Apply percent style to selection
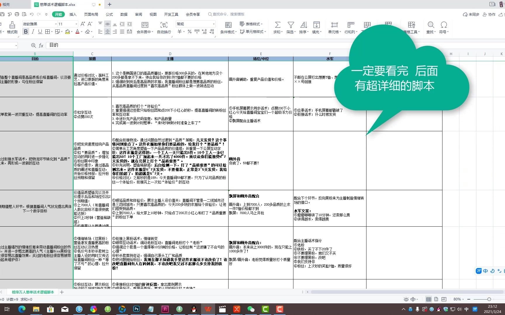Viewport: 505px width, 315px height. (x=189, y=32)
